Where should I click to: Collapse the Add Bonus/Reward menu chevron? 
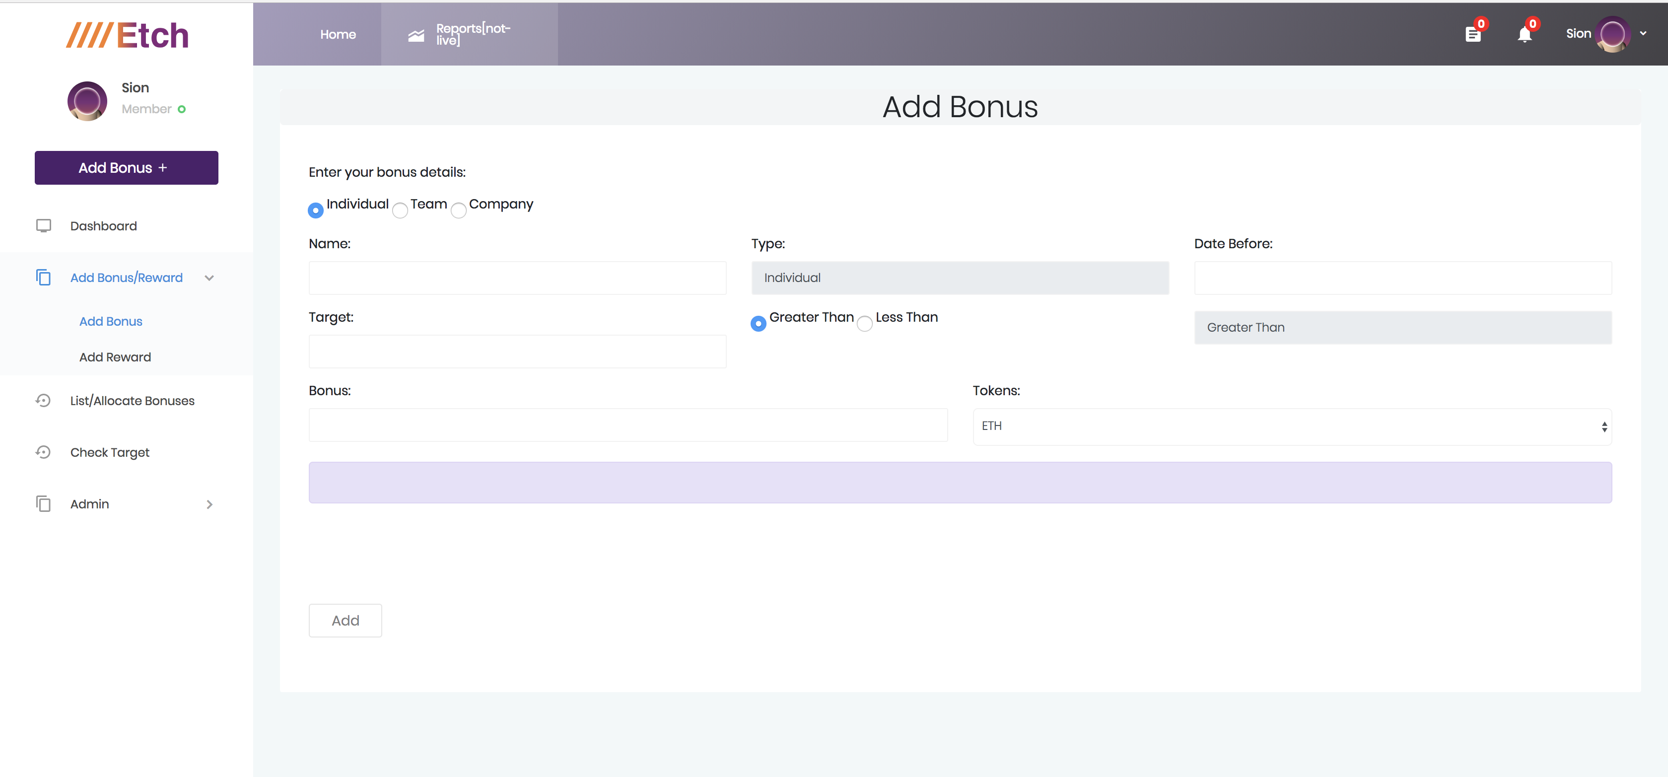point(209,278)
